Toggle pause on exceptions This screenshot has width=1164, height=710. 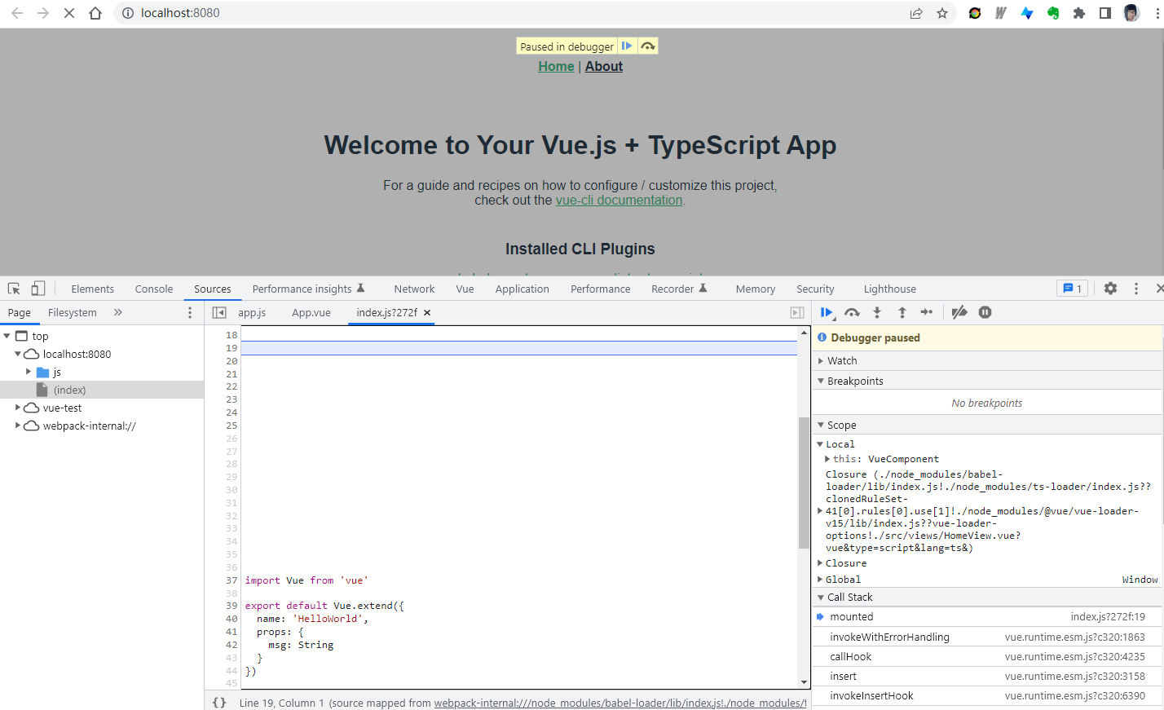(x=985, y=312)
